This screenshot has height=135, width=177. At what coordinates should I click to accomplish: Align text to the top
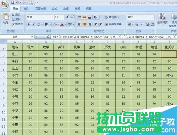pos(80,17)
